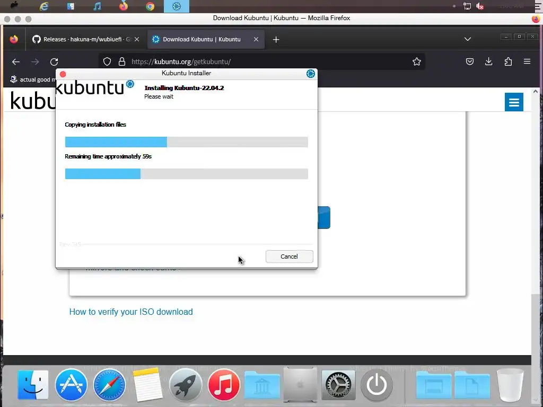Open Finder from the dock
The image size is (543, 407).
33,385
